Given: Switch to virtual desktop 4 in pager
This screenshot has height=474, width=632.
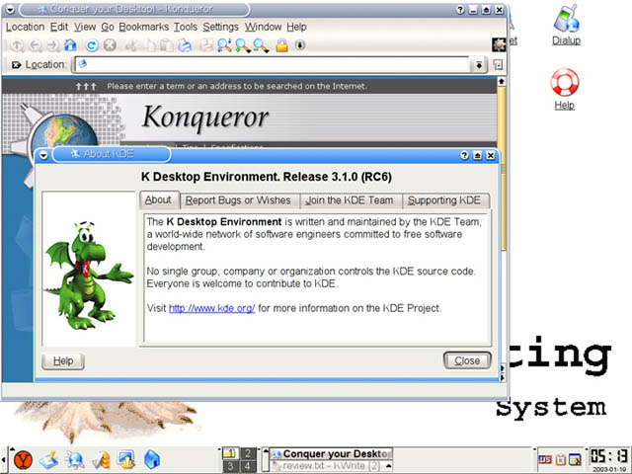Looking at the screenshot, I should click(248, 466).
